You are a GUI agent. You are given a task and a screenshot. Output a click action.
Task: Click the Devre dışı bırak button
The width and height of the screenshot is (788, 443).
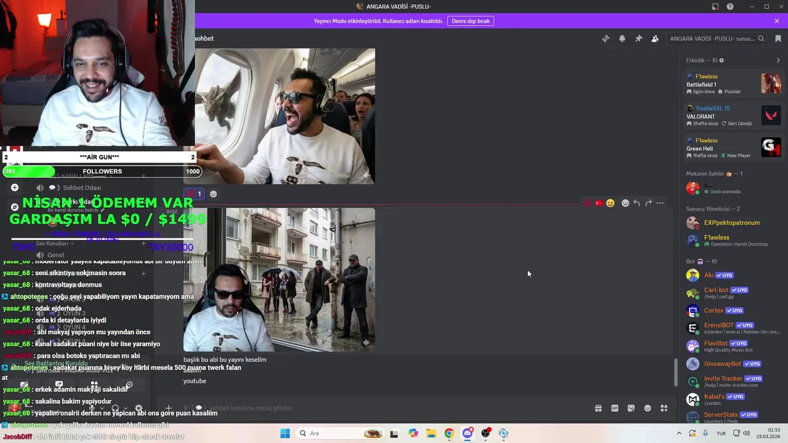click(470, 21)
